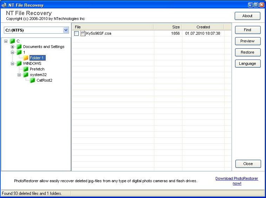
Task: Follow the Download PhotoRestorer now! link
Action: click(x=237, y=181)
